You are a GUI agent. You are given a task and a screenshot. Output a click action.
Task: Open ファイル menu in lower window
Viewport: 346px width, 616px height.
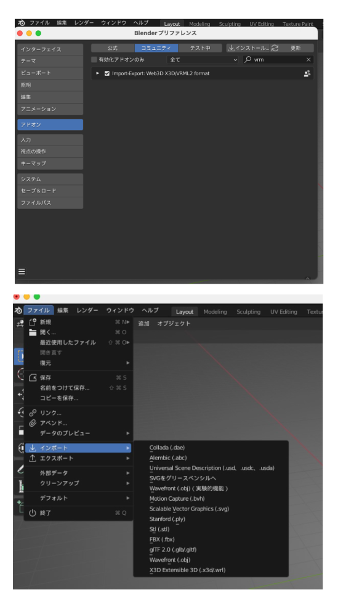tap(38, 310)
